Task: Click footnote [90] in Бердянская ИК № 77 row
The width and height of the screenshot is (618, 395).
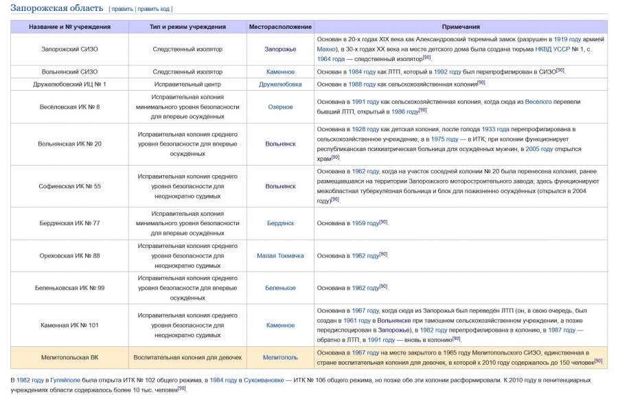Action: click(383, 222)
